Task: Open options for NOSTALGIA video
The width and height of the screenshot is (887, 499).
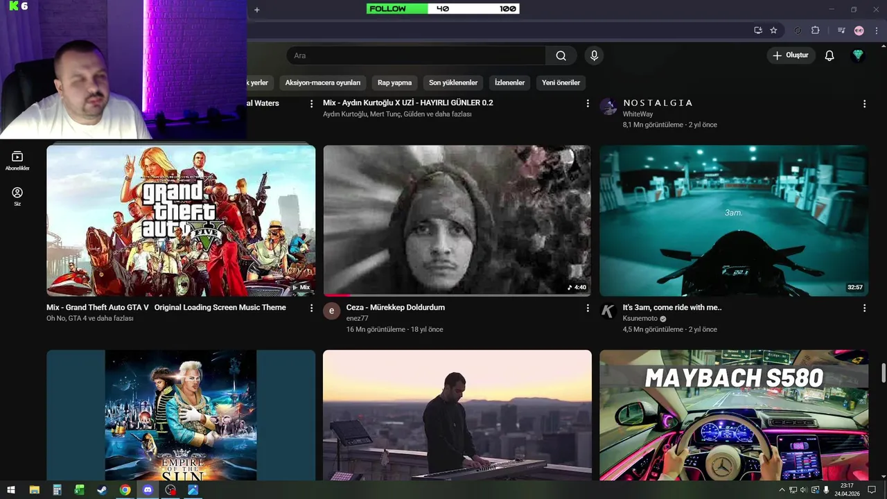Action: point(864,103)
